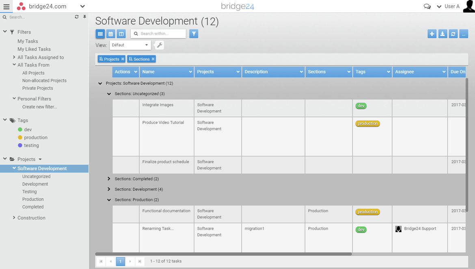Collapse the Filters tree section
This screenshot has width=475, height=269.
click(x=5, y=32)
